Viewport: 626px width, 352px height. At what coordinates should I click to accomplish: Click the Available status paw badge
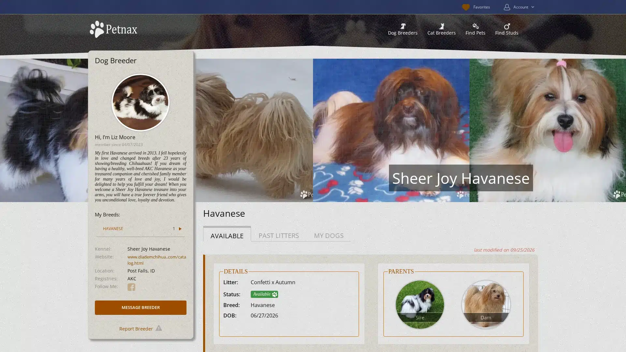264,294
